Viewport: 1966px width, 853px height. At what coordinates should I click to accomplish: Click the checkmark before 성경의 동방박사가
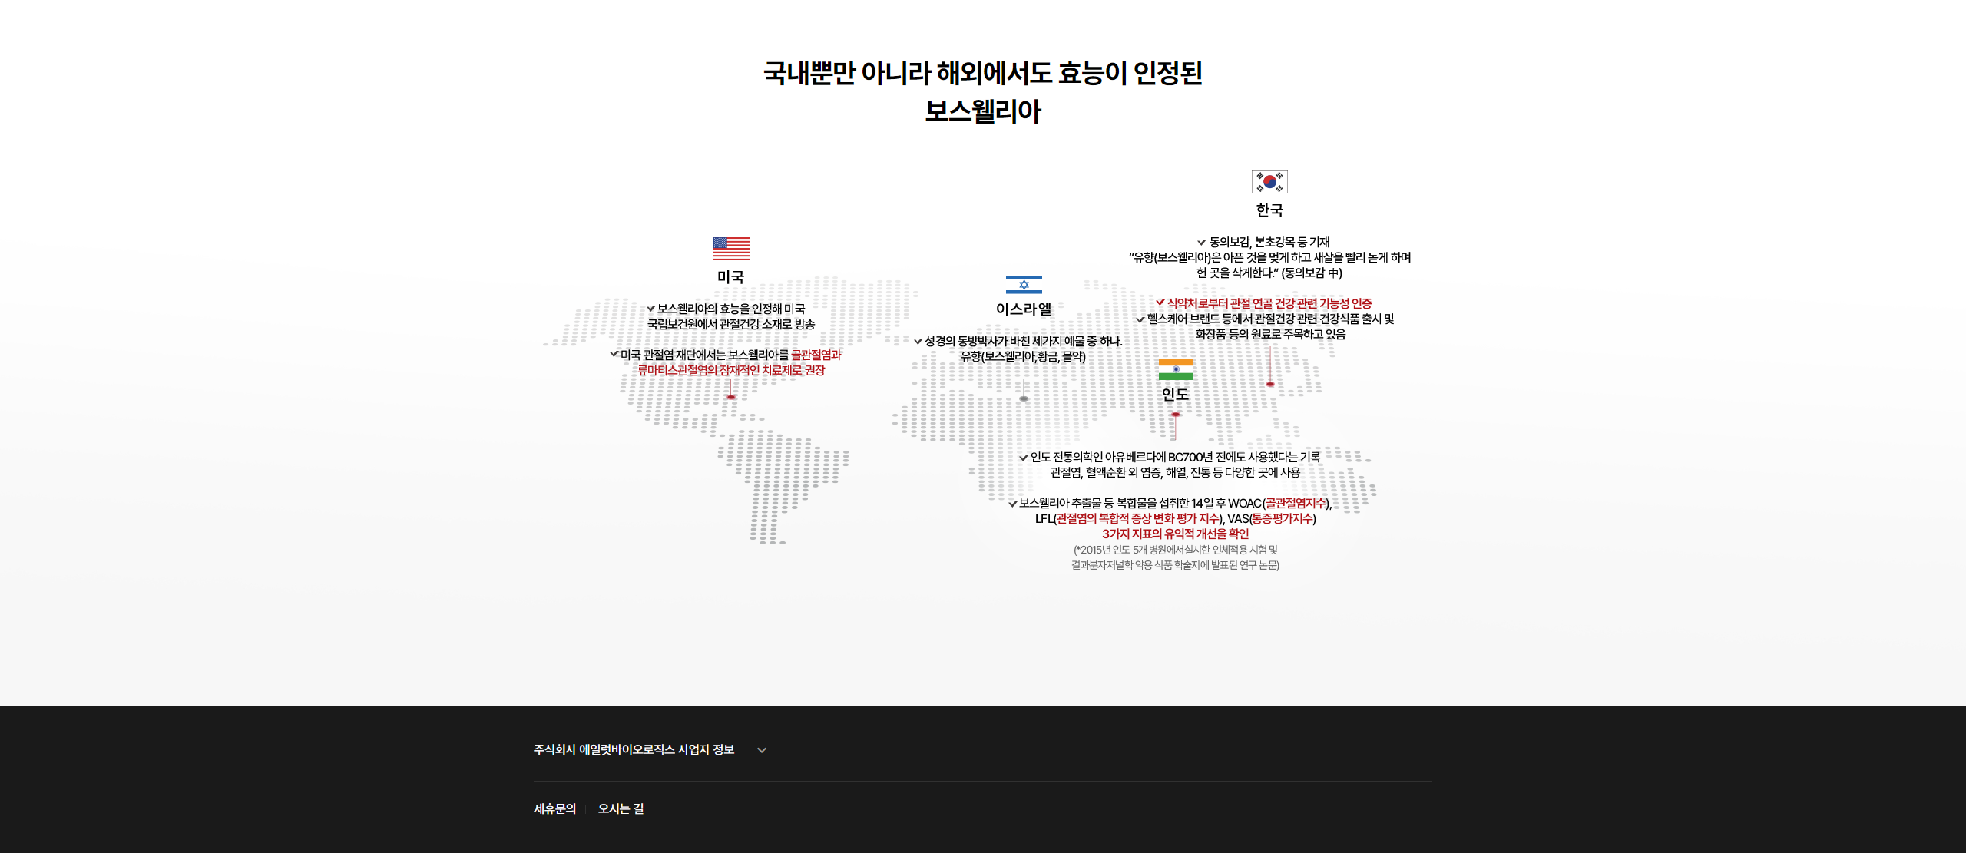(x=918, y=342)
